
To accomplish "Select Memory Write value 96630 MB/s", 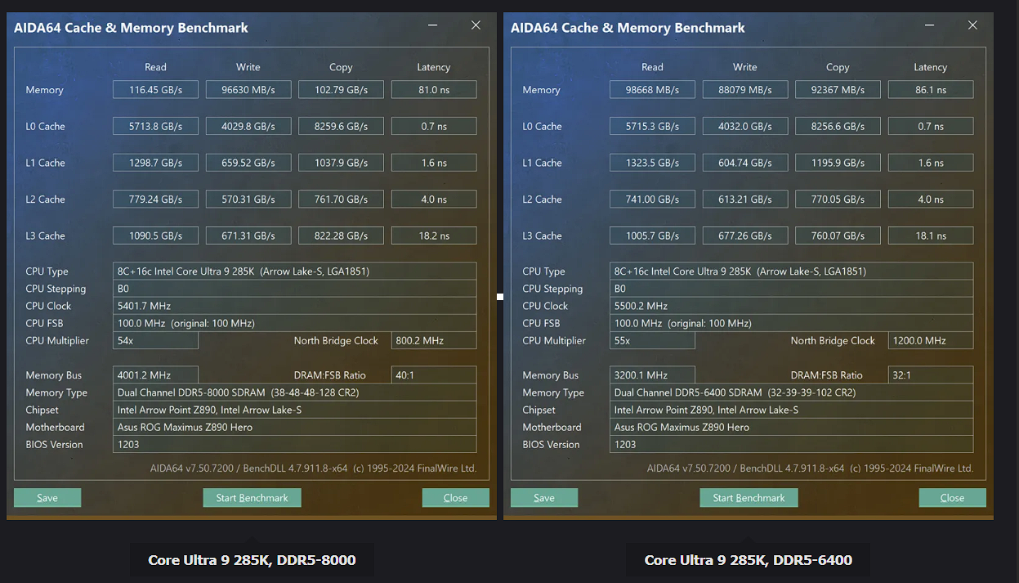I will pos(248,90).
